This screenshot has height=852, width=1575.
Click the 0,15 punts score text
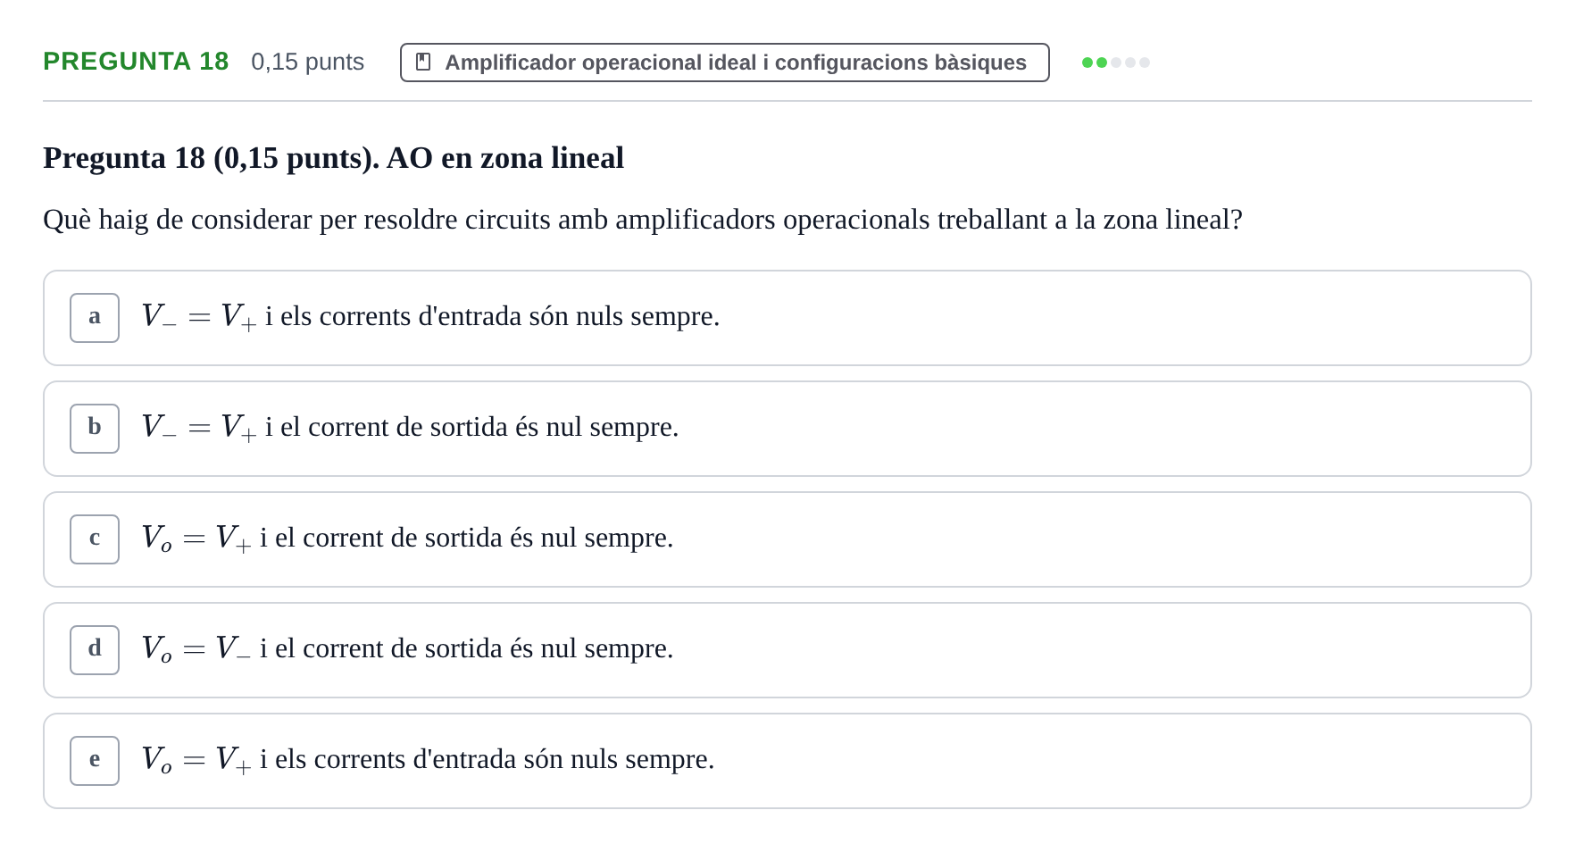[307, 62]
